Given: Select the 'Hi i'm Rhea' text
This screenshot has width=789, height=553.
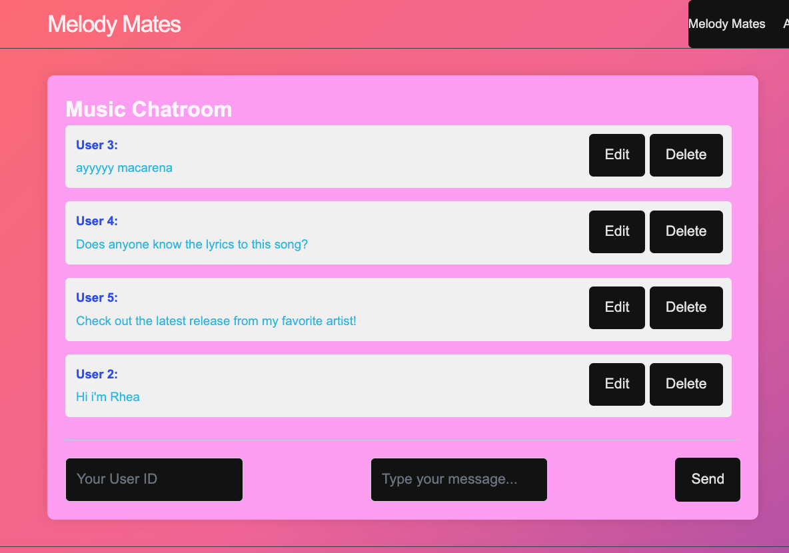Looking at the screenshot, I should tap(108, 397).
